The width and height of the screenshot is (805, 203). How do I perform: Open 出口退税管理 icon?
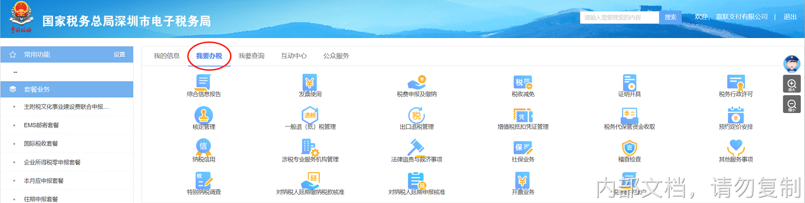click(x=416, y=114)
